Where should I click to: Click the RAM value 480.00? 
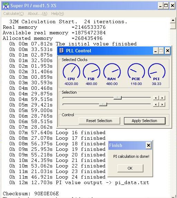pos(112,84)
